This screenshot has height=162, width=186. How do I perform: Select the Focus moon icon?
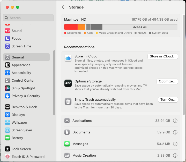tap(7, 38)
